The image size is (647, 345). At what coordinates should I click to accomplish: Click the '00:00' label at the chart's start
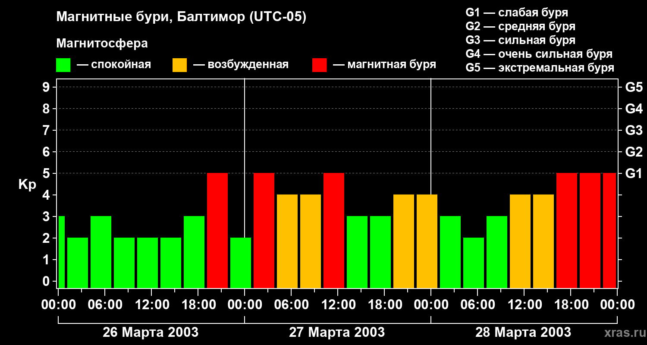tap(58, 305)
